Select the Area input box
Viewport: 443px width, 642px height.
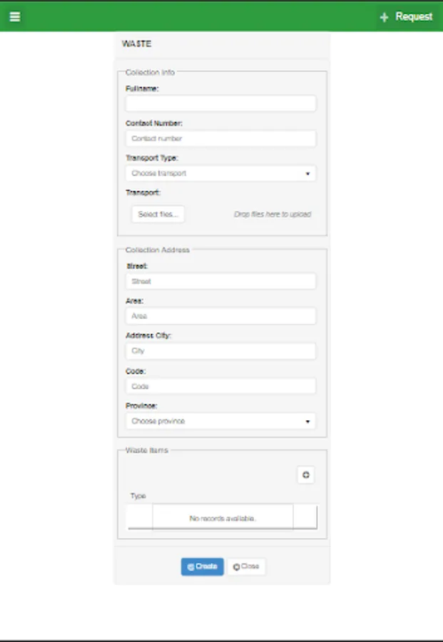pyautogui.click(x=220, y=316)
